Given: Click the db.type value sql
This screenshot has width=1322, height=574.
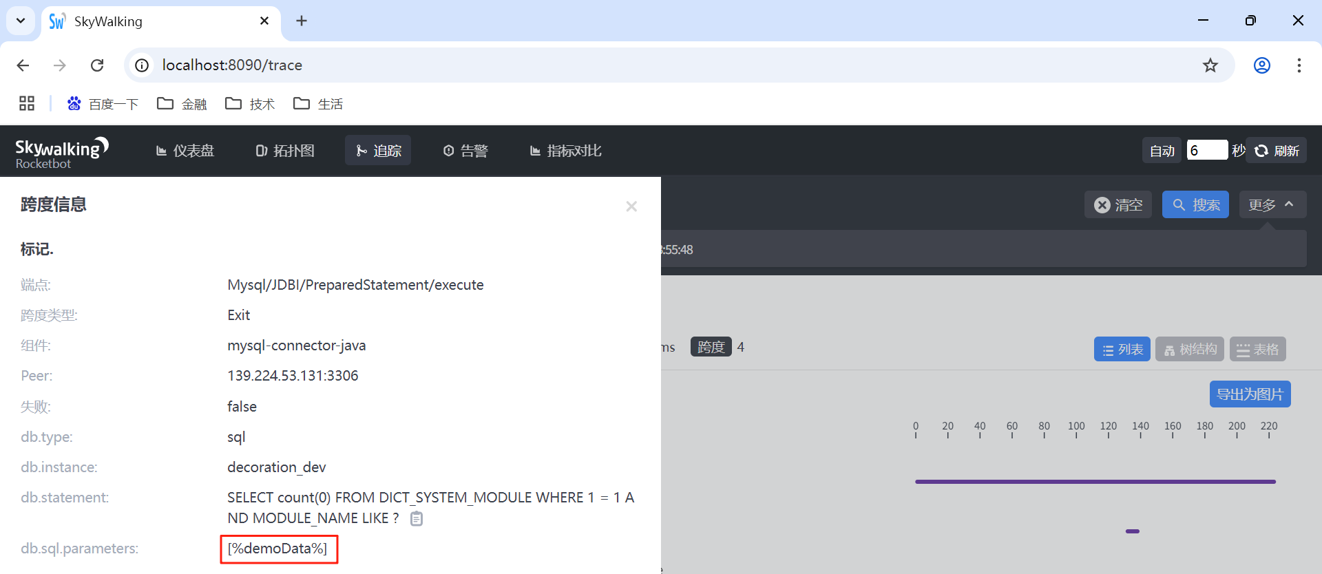Looking at the screenshot, I should coord(236,437).
